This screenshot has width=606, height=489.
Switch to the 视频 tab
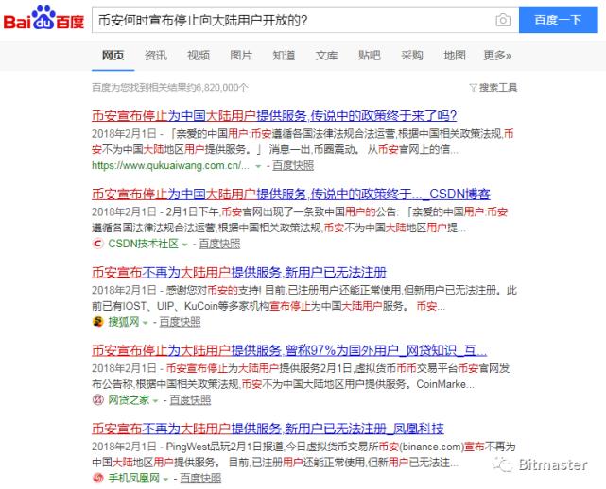point(199,56)
